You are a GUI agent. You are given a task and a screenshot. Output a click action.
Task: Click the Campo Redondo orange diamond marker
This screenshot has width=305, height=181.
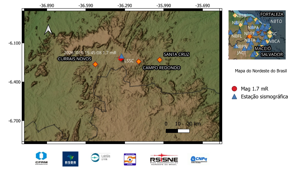click(139, 62)
